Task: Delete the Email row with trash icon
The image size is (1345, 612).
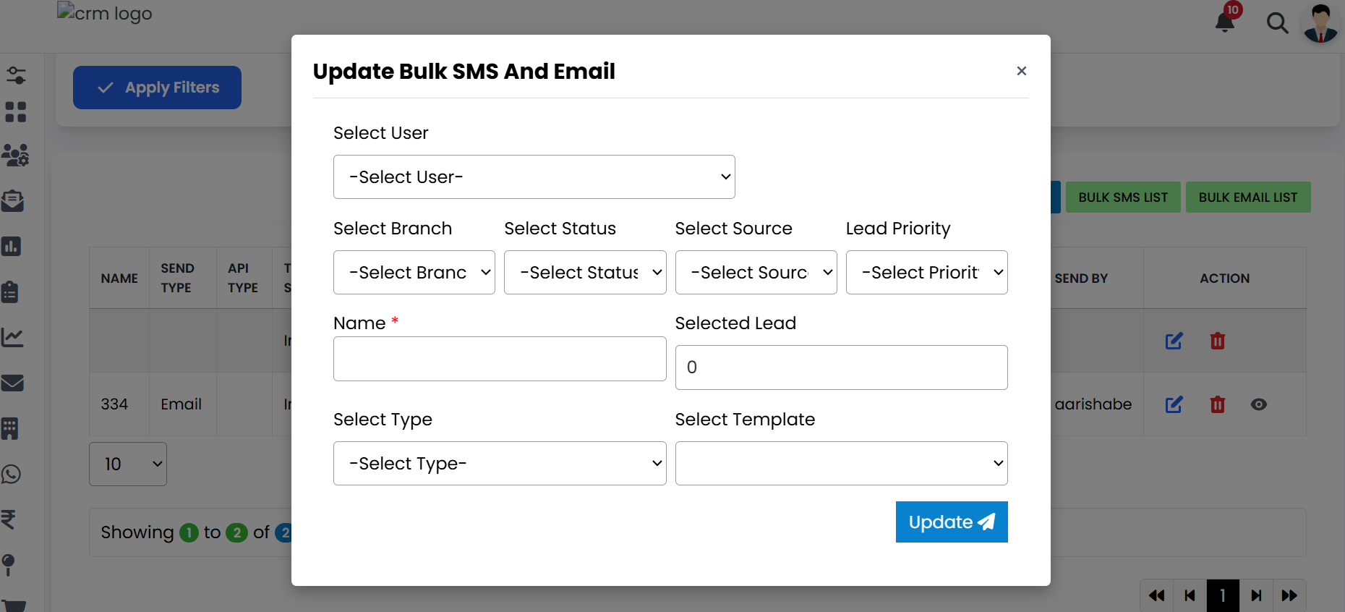Action: [1218, 404]
